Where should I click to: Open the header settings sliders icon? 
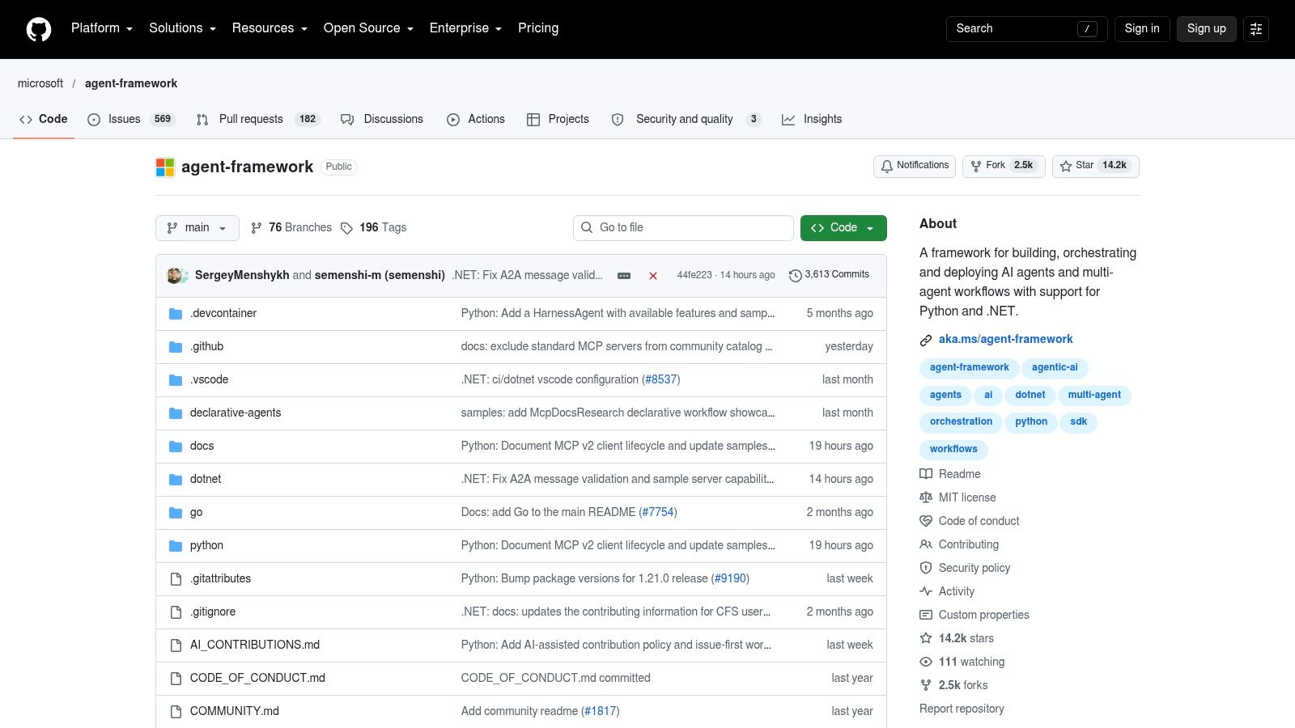(1256, 29)
